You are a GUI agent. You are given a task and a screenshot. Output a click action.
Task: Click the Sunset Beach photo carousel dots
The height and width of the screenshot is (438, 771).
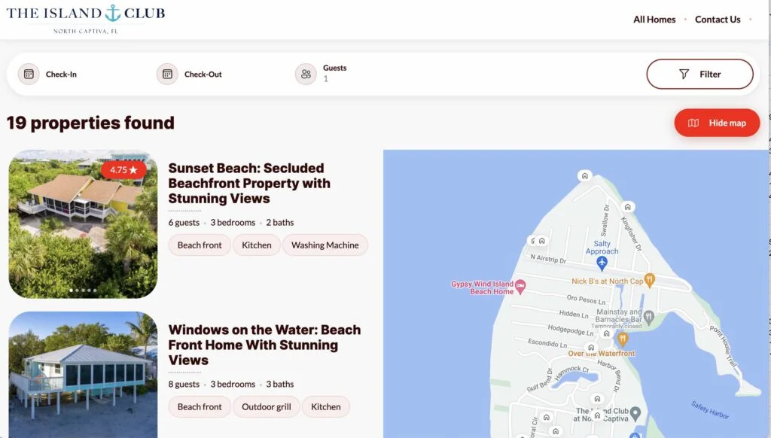coord(83,290)
